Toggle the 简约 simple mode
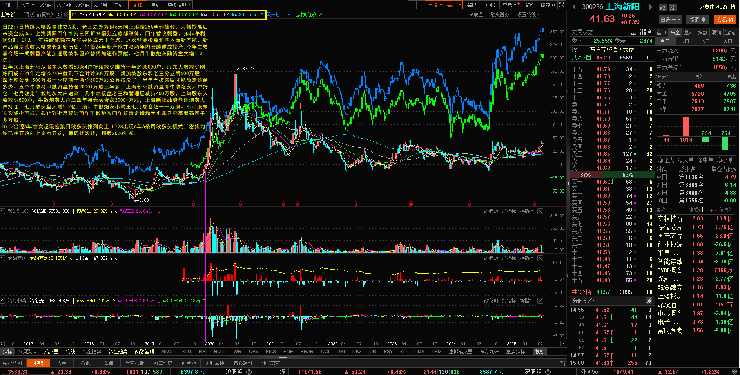The image size is (740, 375). pos(530,5)
